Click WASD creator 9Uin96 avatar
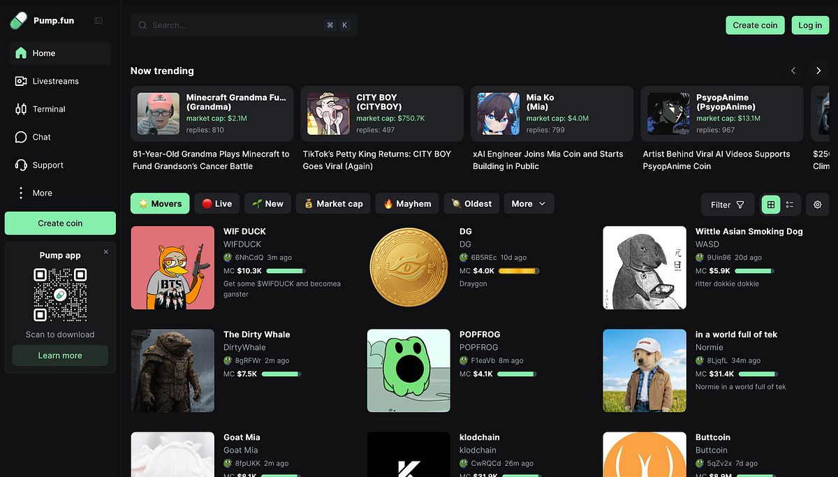838x477 pixels. pyautogui.click(x=700, y=258)
